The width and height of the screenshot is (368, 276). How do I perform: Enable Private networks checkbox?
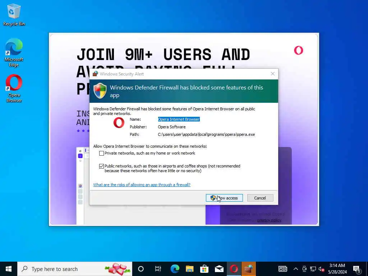(x=101, y=153)
